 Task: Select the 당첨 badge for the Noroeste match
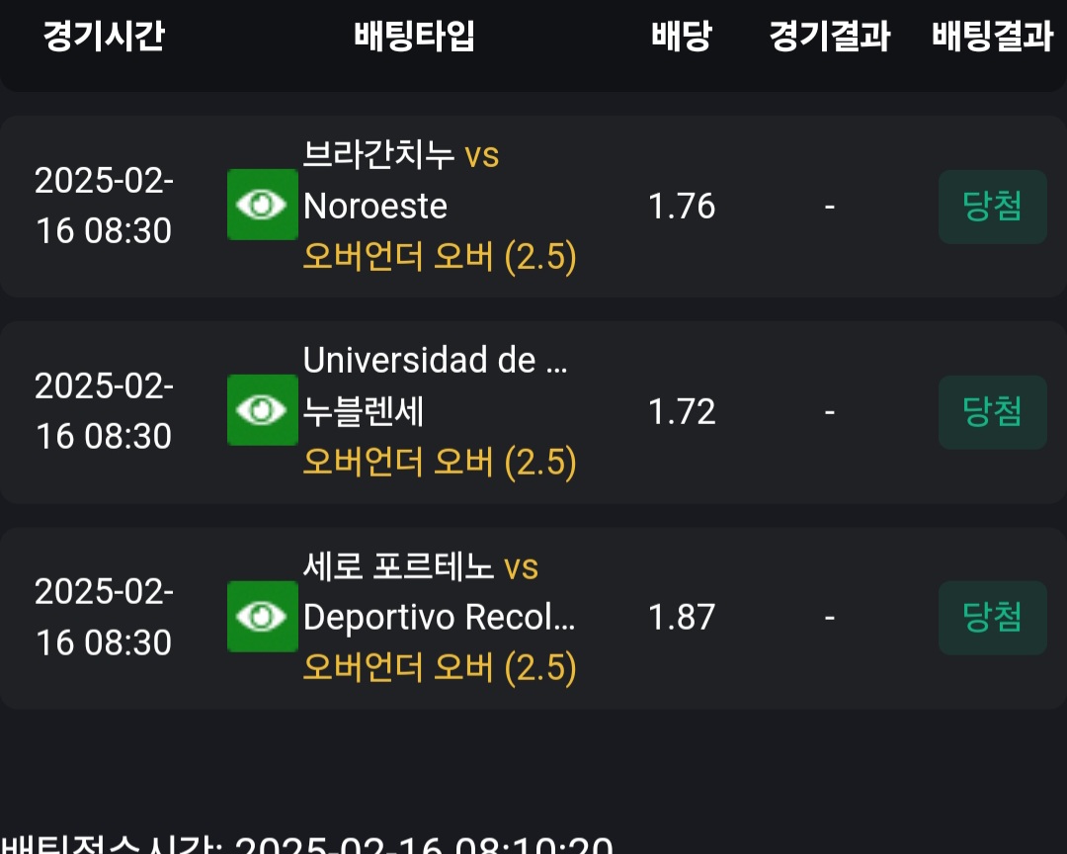[992, 207]
